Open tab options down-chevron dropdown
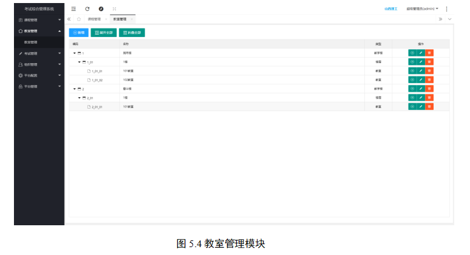The height and width of the screenshot is (255, 470). (x=449, y=19)
